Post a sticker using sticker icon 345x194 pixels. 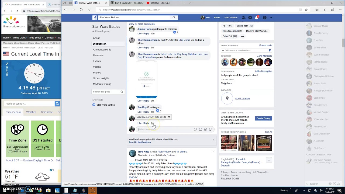(x=211, y=129)
